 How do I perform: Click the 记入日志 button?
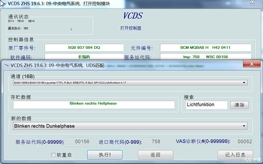pyautogui.click(x=235, y=155)
